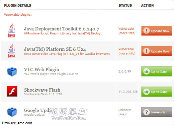Click the VLC Web Plugin blue brick icon

(12, 72)
